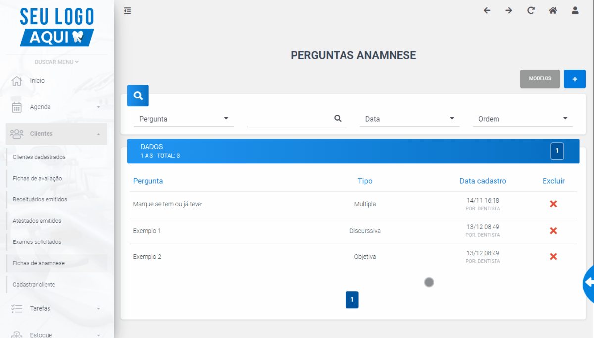Click the Agenda calendar icon
This screenshot has height=338, width=594.
17,107
